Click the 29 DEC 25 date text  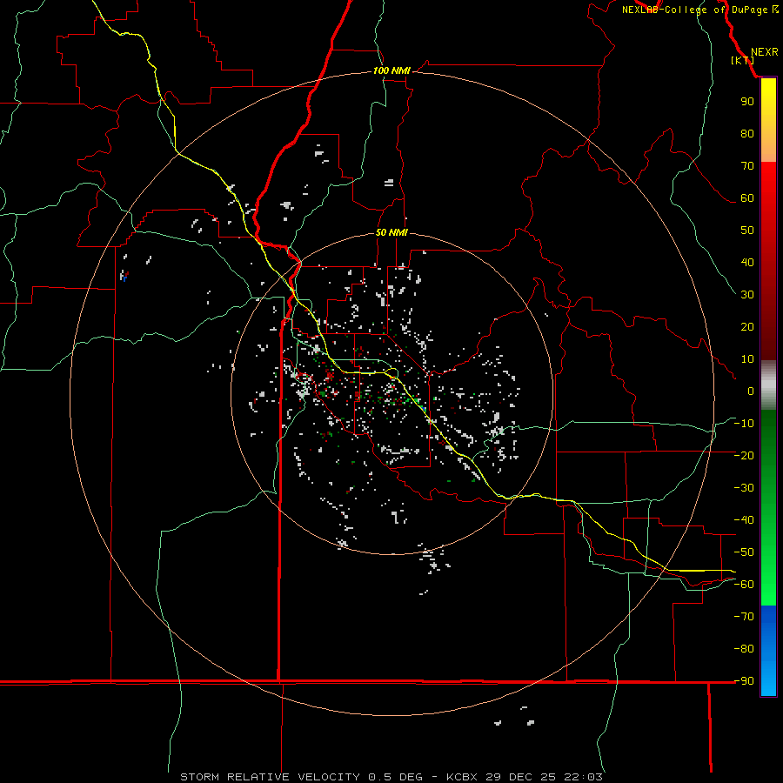click(x=520, y=777)
